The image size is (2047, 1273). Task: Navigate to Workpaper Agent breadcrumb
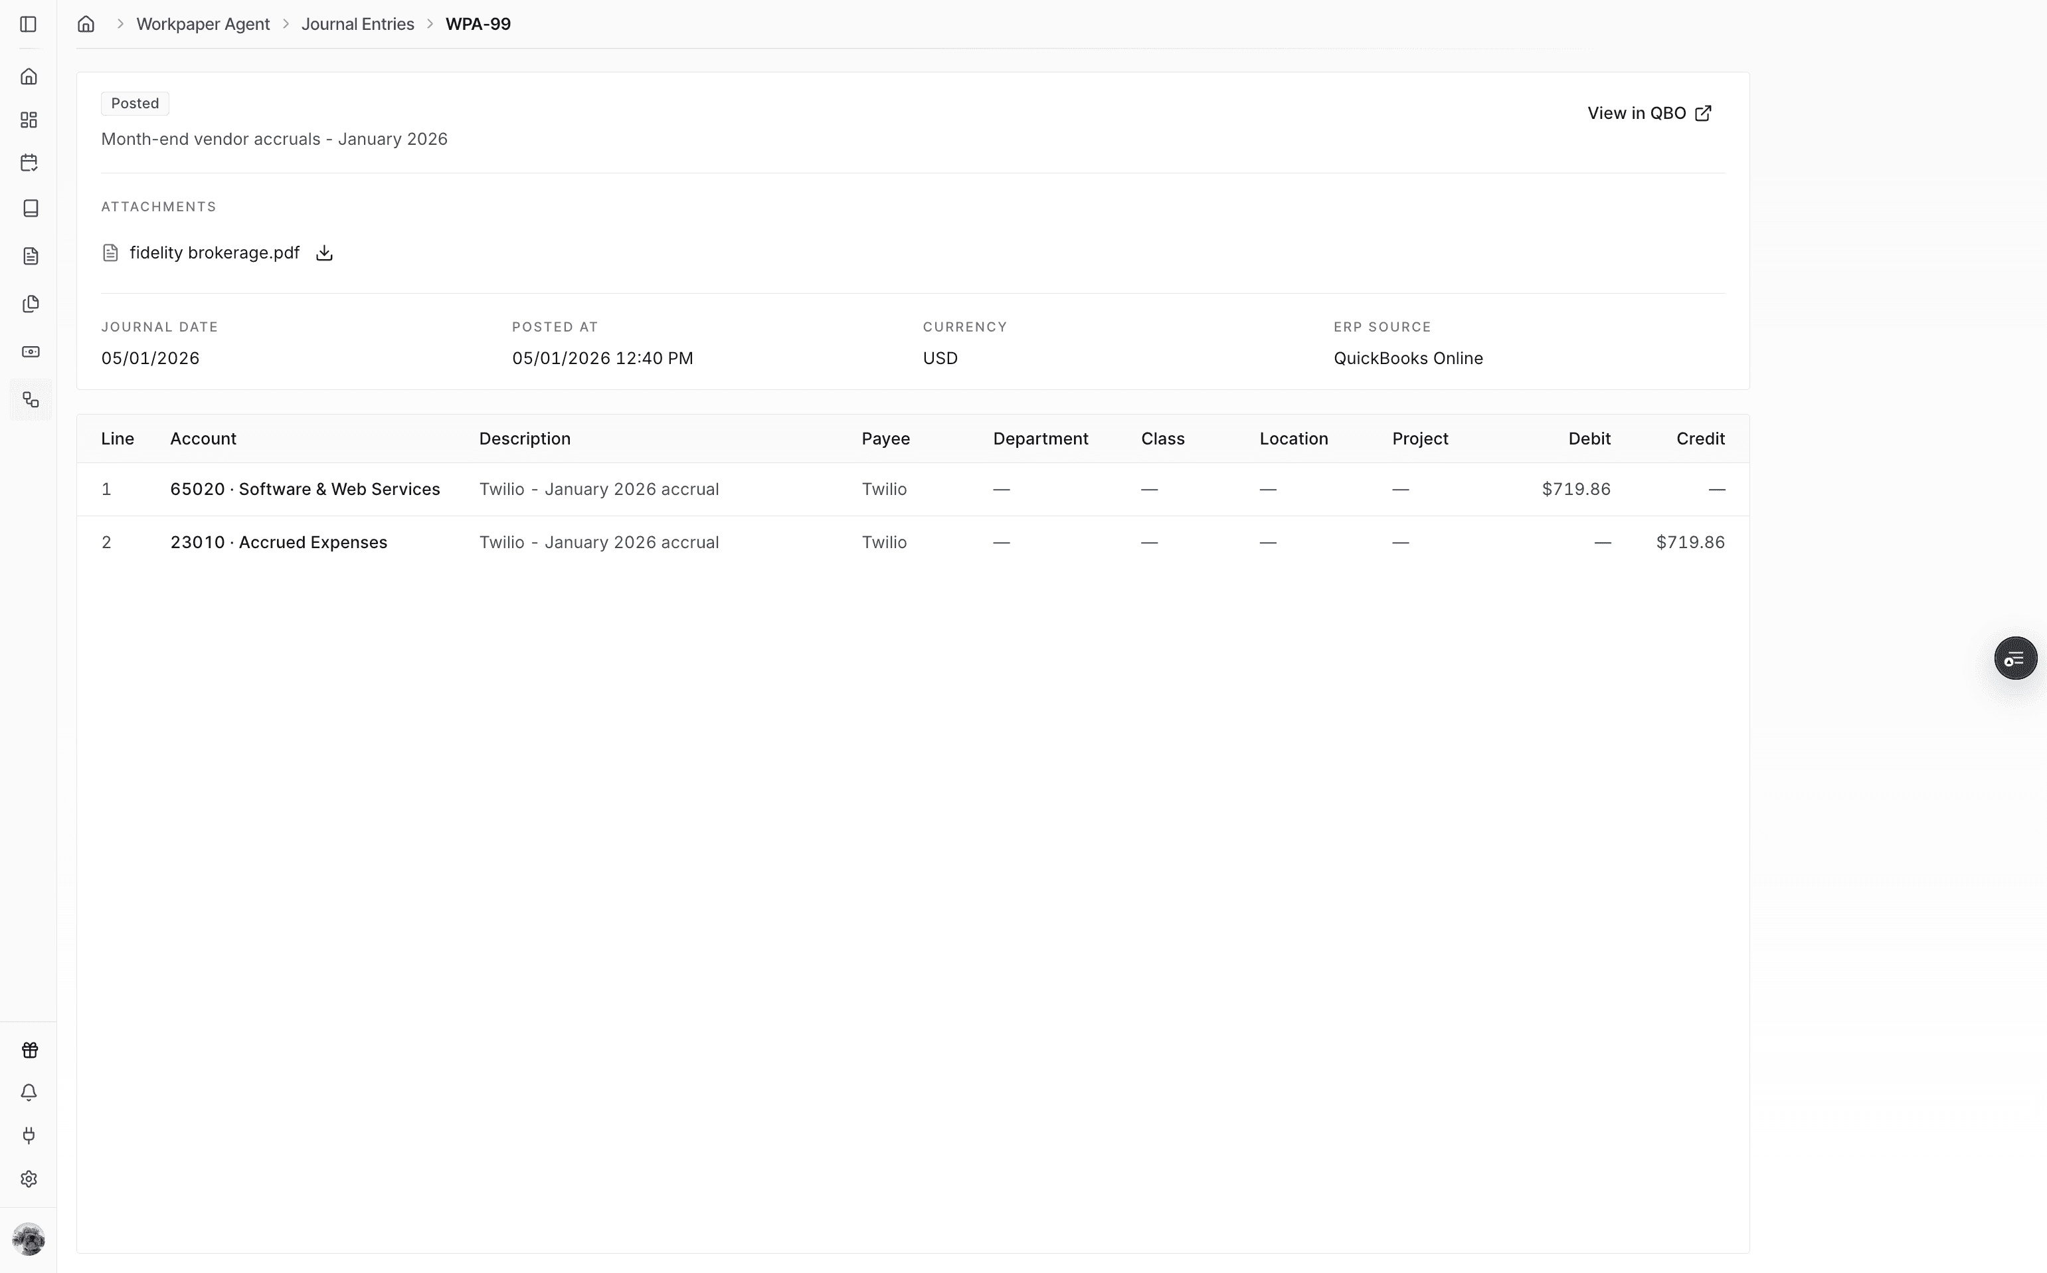[203, 25]
